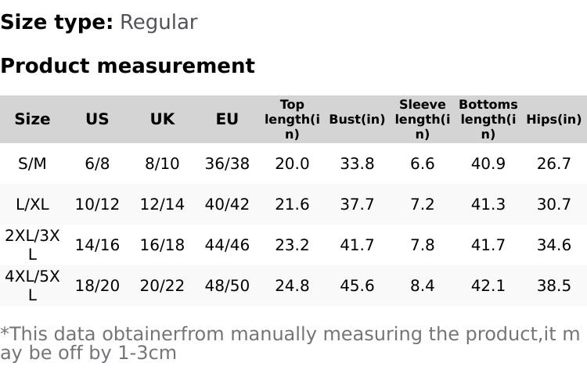Image resolution: width=587 pixels, height=381 pixels.
Task: Click the US column header
Action: tap(97, 119)
